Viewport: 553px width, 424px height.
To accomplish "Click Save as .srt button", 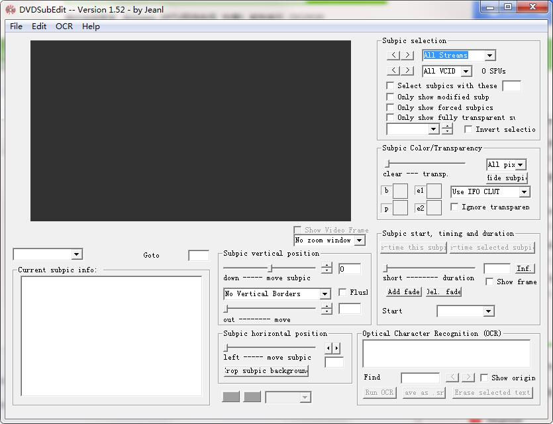I will click(x=425, y=393).
